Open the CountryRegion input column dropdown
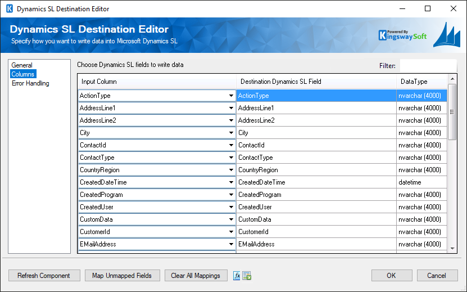The image size is (467, 292). click(x=231, y=170)
